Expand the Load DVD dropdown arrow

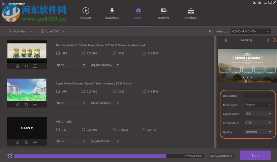pyautogui.click(x=64, y=31)
